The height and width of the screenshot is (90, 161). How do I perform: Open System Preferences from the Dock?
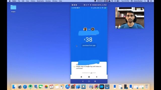[x=73, y=87]
